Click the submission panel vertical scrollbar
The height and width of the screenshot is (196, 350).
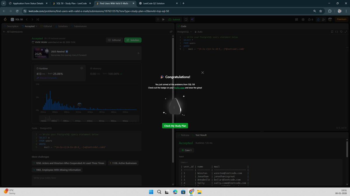click(x=173, y=100)
